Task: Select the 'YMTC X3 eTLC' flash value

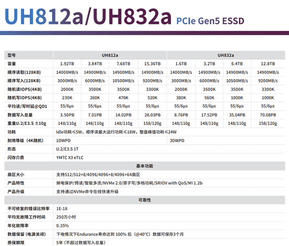Action: pyautogui.click(x=70, y=158)
